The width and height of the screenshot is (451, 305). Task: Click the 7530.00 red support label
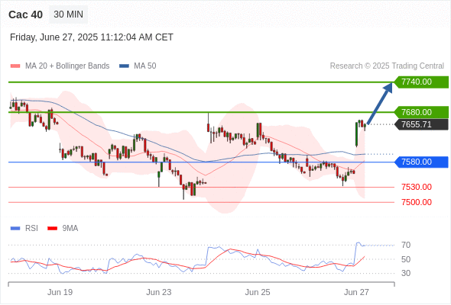[x=417, y=187]
